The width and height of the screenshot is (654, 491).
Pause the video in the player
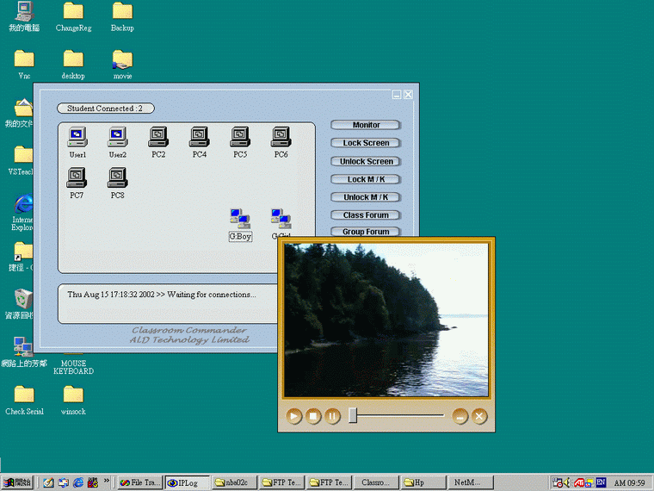[x=333, y=416]
